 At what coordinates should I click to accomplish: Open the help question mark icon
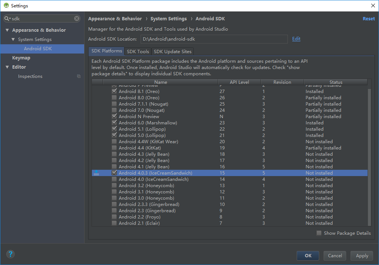(10, 254)
